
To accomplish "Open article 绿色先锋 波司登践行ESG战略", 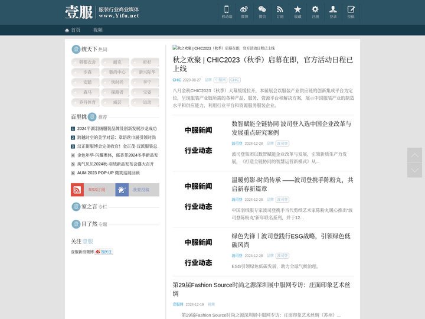I will (x=291, y=240).
